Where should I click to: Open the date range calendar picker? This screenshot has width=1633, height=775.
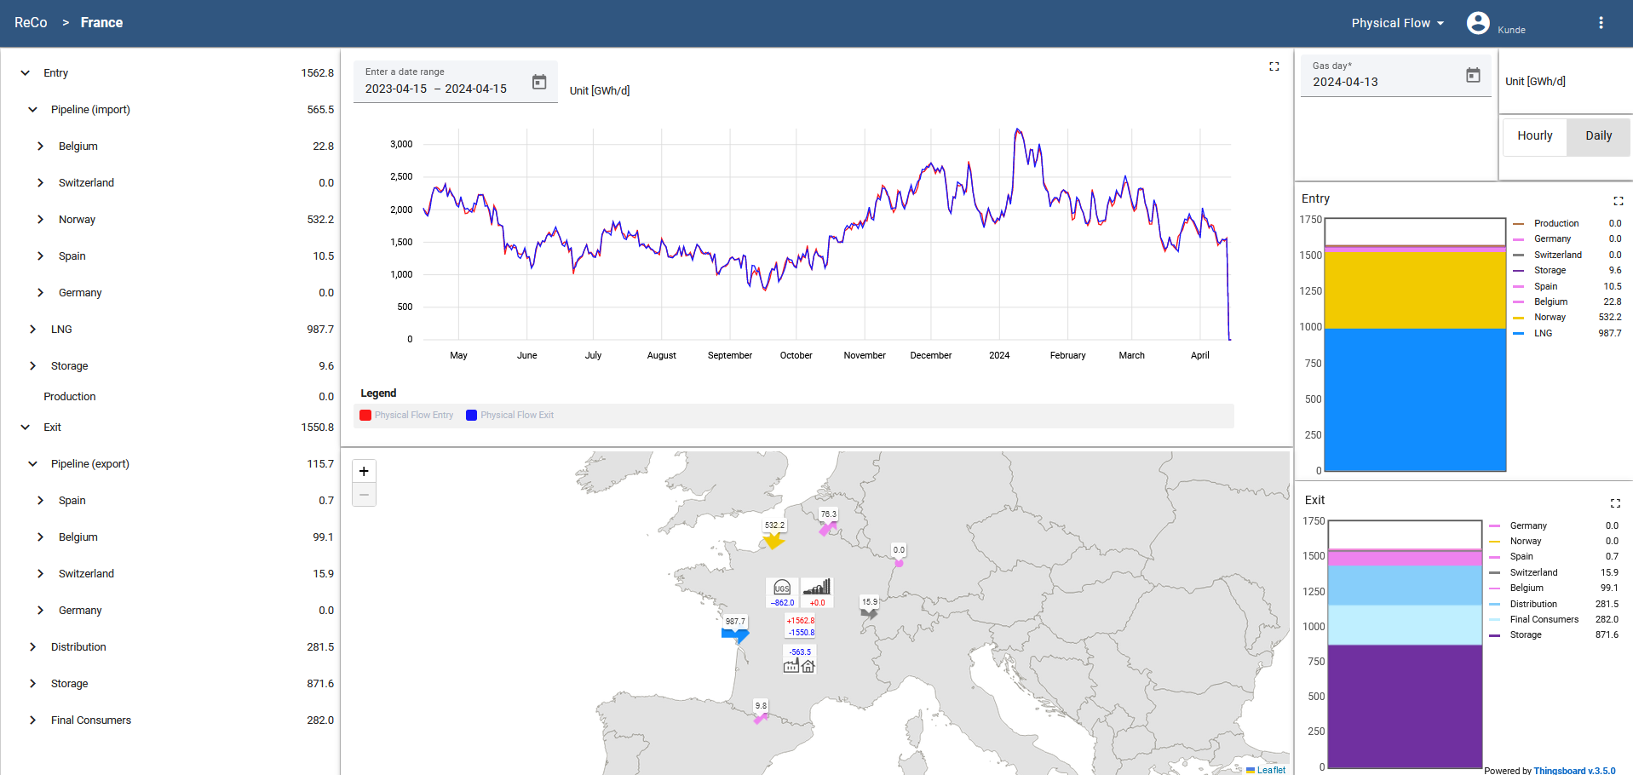click(539, 82)
